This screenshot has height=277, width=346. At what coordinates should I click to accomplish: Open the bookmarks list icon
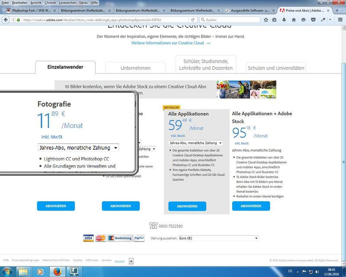(274, 19)
